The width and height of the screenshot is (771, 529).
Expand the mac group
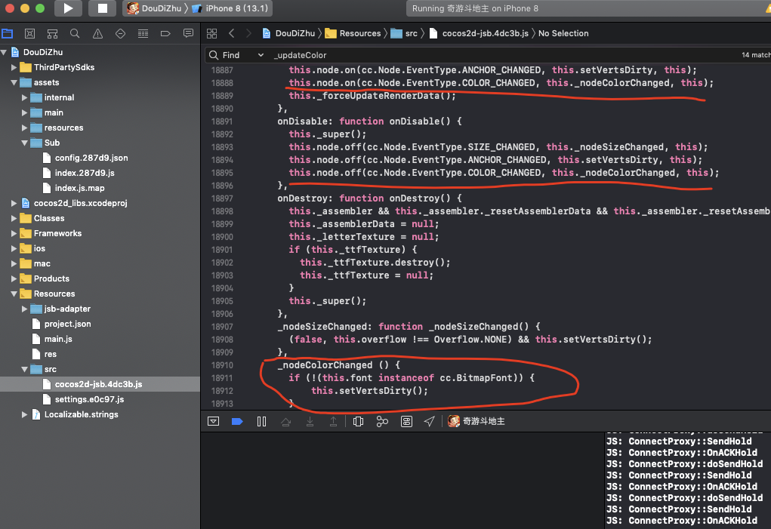14,264
